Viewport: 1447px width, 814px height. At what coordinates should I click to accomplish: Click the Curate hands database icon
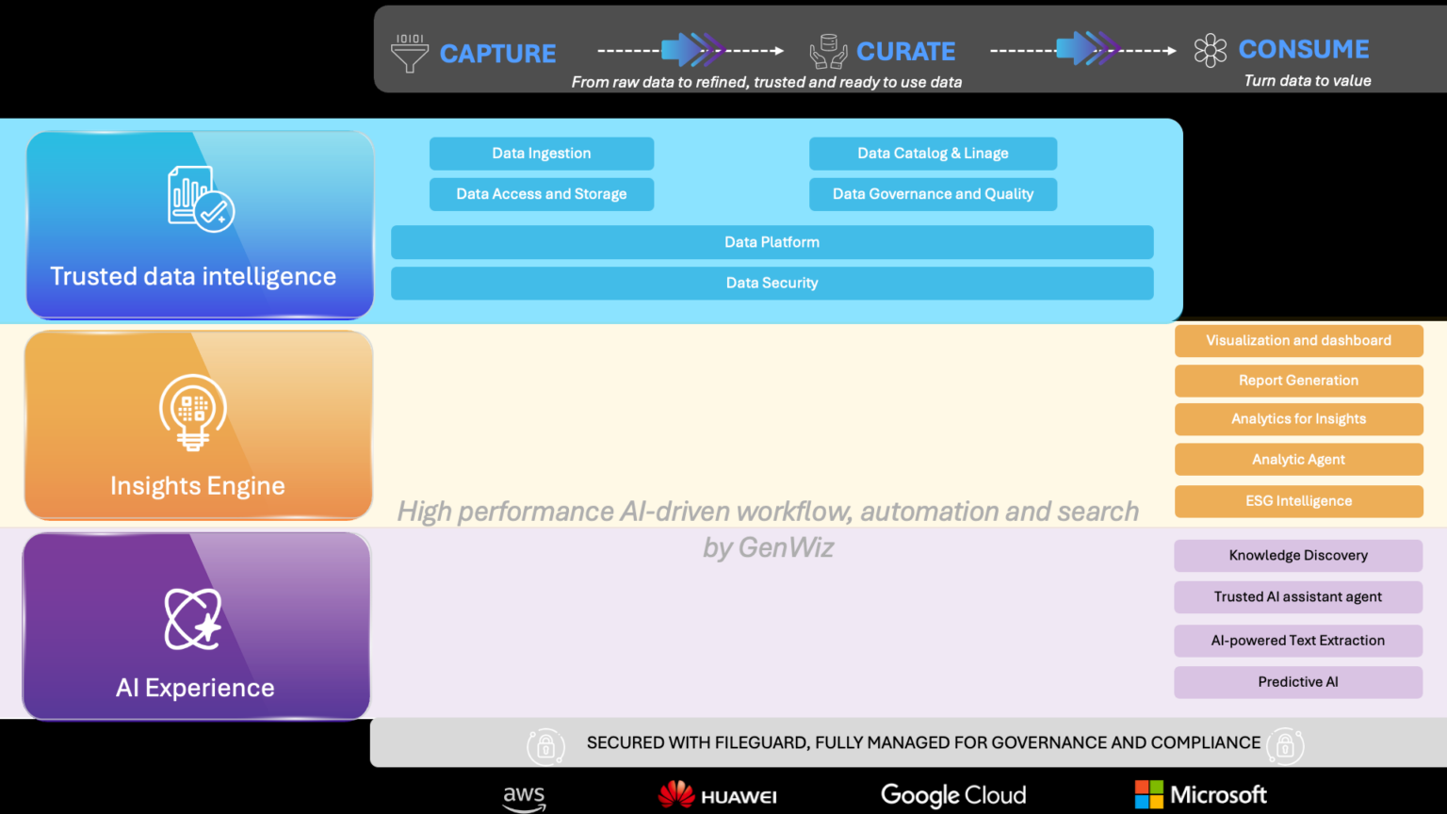coord(829,52)
